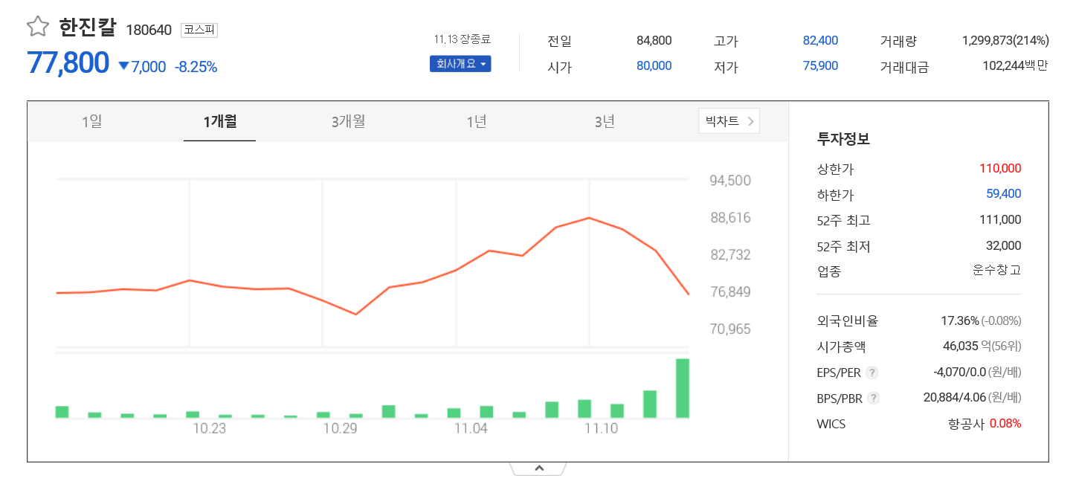The height and width of the screenshot is (490, 1076).
Task: Click the 70,965 price axis label
Action: tap(730, 329)
